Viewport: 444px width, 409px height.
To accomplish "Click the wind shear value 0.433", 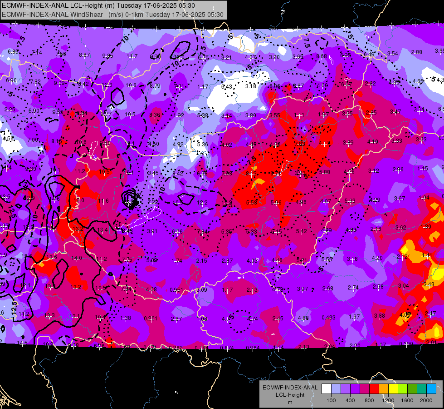I will [x=328, y=317].
